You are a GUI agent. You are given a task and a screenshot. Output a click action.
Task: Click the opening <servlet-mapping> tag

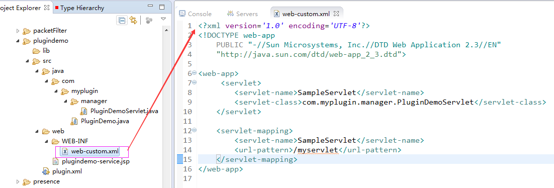(254, 131)
